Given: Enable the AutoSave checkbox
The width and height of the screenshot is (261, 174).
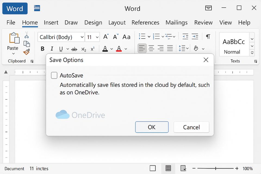Looking at the screenshot, I should pos(54,75).
